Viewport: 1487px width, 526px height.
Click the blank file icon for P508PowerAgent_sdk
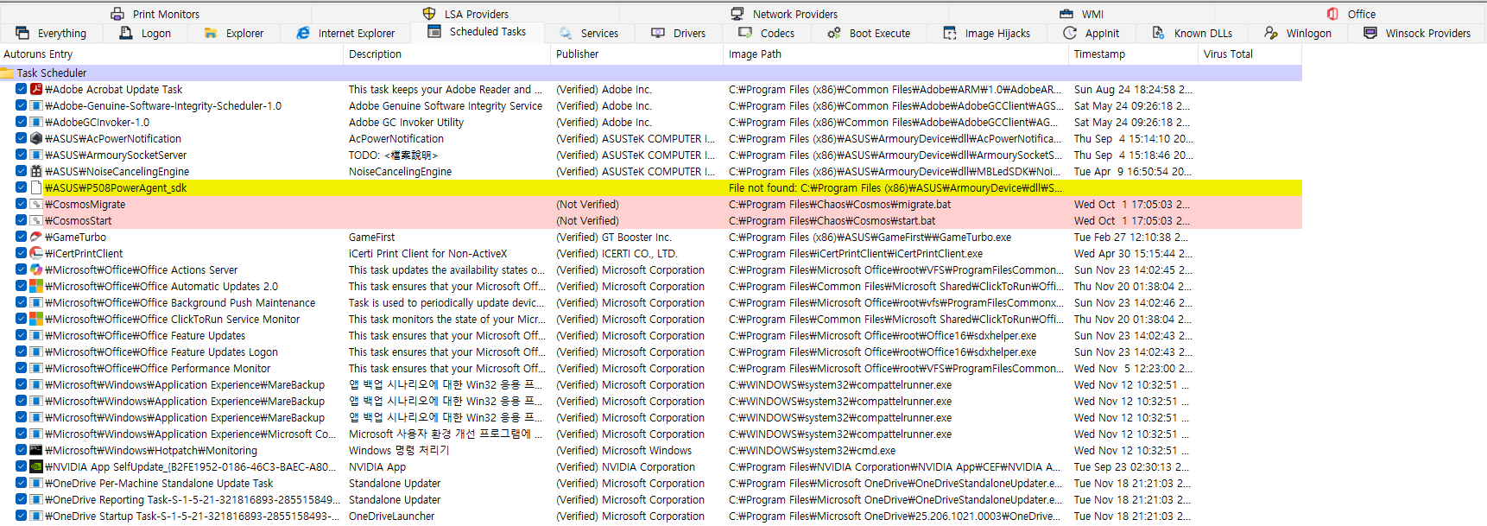tap(36, 187)
